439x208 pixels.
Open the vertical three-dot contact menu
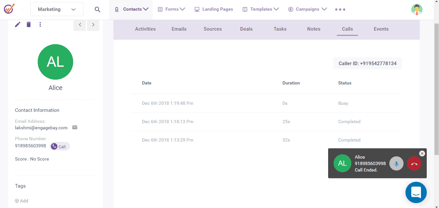(40, 24)
